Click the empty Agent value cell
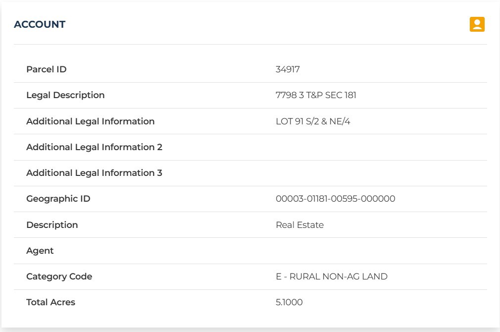This screenshot has height=332, width=500. coord(380,251)
